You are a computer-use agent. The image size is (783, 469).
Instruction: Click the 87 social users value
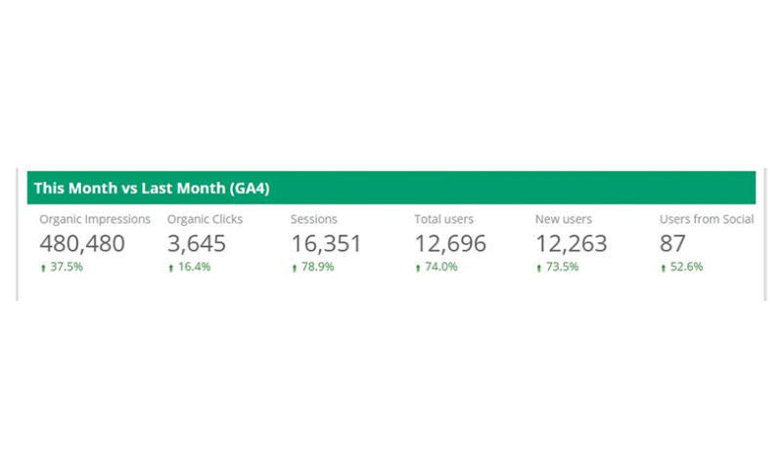[x=672, y=243]
